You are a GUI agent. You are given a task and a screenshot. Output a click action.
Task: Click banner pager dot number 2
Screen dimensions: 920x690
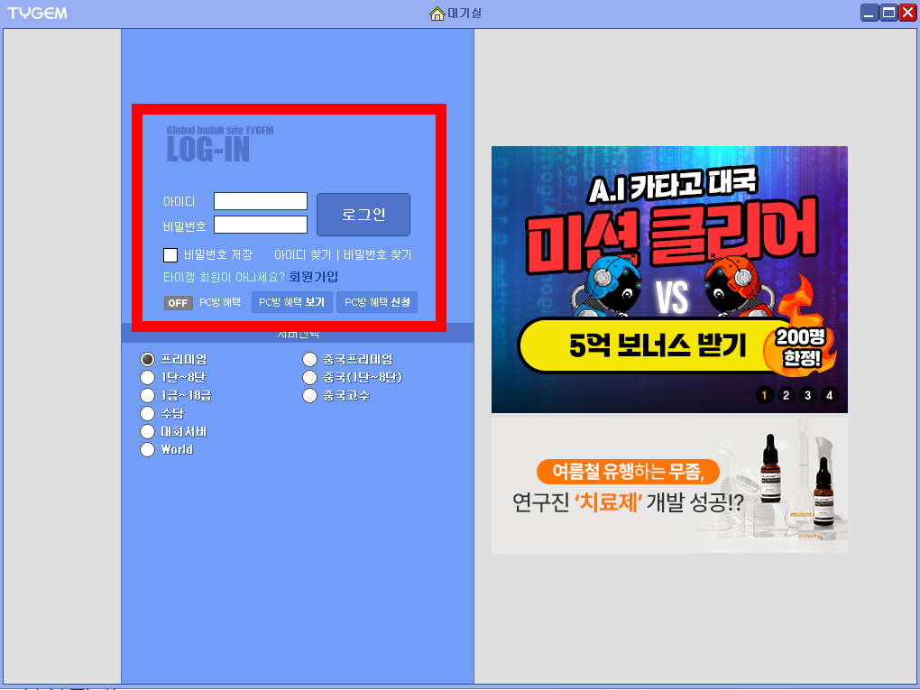click(787, 395)
